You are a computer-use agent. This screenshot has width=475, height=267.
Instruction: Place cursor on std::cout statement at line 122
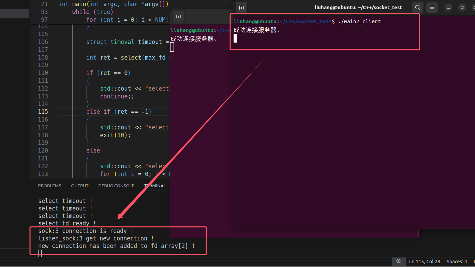click(x=134, y=166)
